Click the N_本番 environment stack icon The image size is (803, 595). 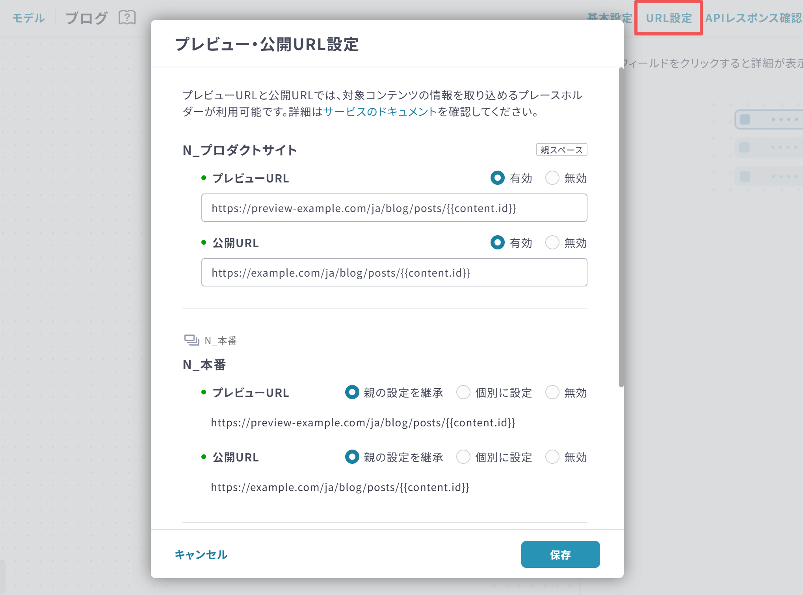(191, 340)
